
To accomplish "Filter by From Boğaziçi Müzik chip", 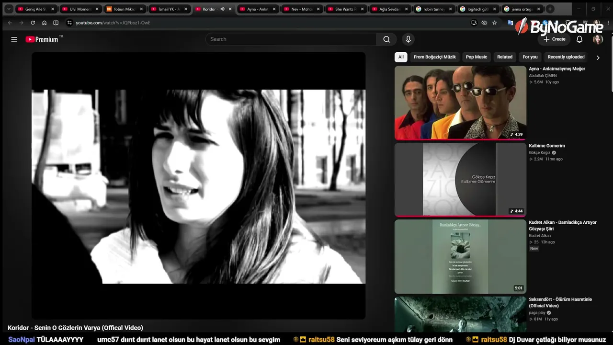I will pyautogui.click(x=435, y=57).
